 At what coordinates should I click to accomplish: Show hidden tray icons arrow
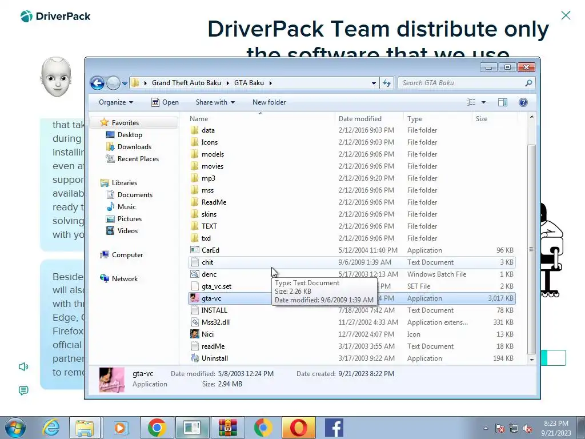pos(486,428)
